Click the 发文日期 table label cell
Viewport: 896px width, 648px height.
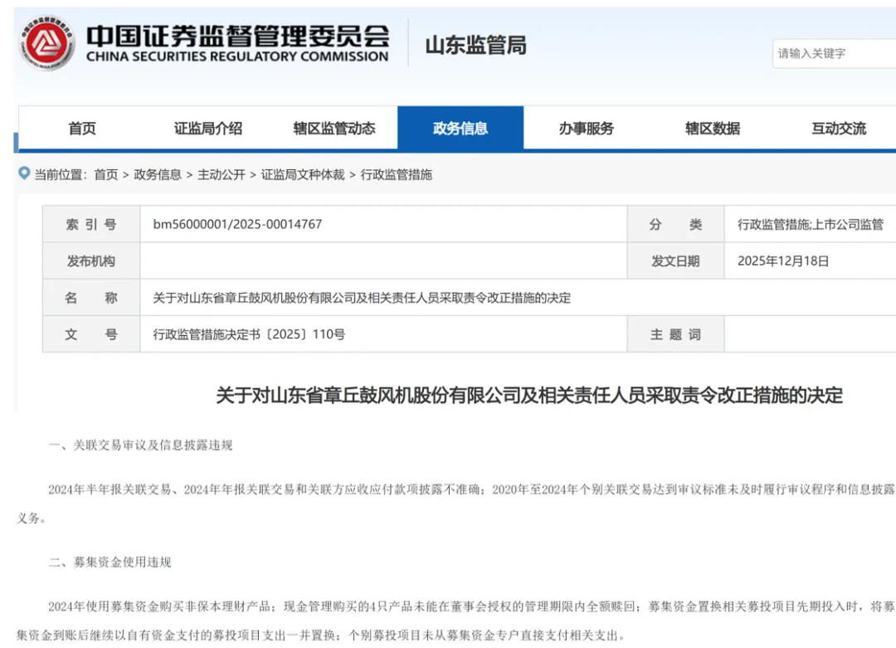pos(675,261)
